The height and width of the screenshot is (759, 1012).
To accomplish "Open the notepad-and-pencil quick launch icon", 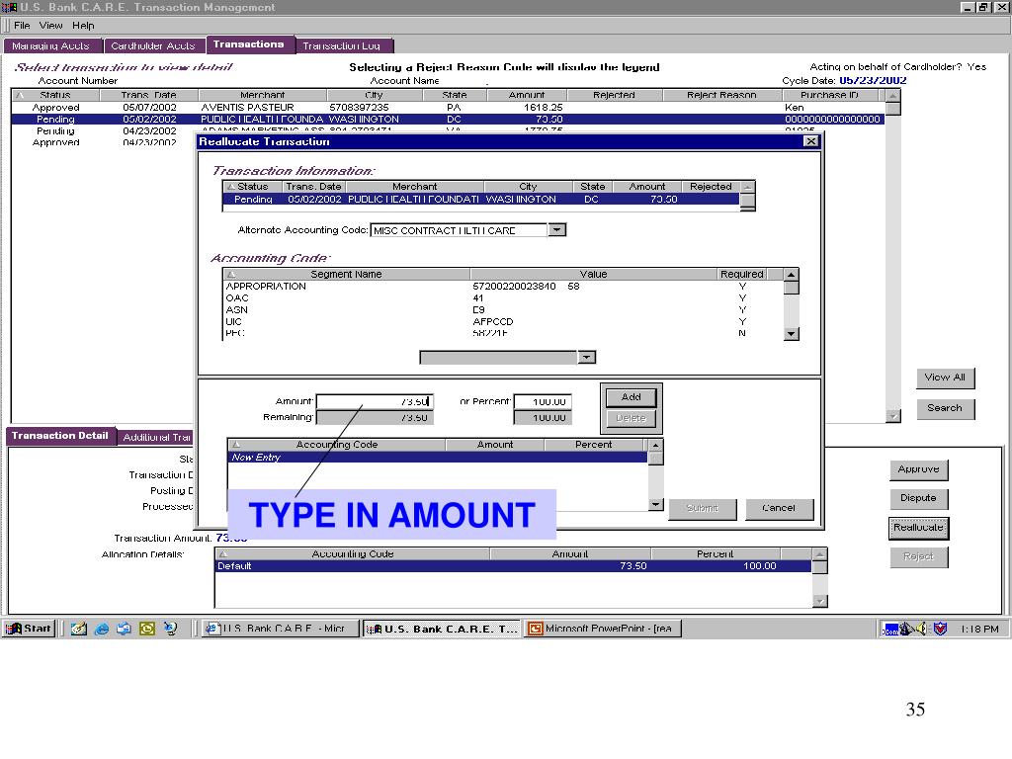I will click(x=79, y=628).
